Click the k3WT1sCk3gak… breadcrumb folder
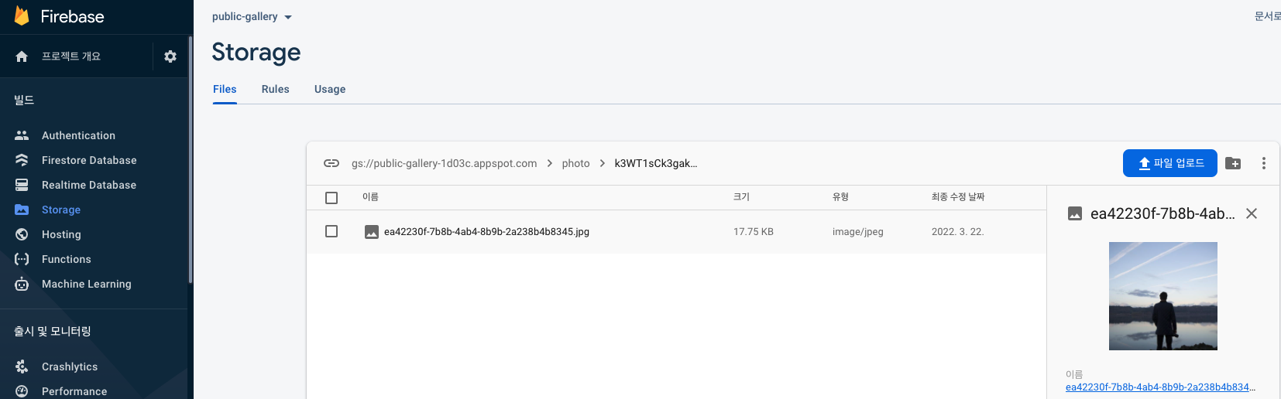Viewport: 1281px width, 399px height. [656, 163]
